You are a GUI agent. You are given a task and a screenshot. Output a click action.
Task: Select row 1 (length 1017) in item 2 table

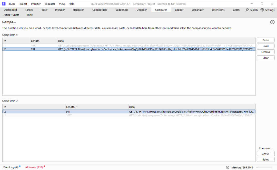129,115
